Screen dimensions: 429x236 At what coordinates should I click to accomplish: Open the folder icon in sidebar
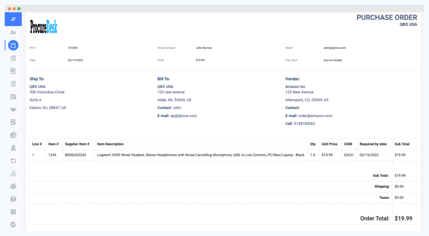point(13,161)
